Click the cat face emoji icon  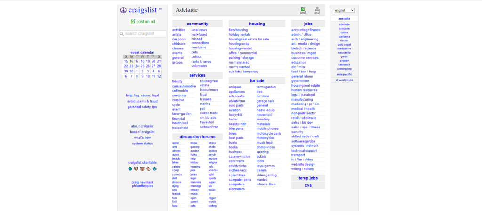136,168
